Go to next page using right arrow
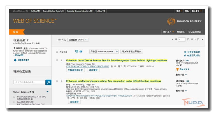 tap(202, 39)
